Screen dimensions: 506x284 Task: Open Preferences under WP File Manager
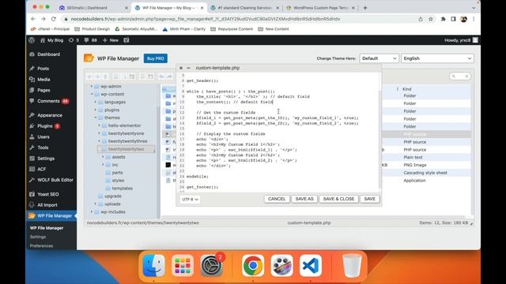(41, 246)
